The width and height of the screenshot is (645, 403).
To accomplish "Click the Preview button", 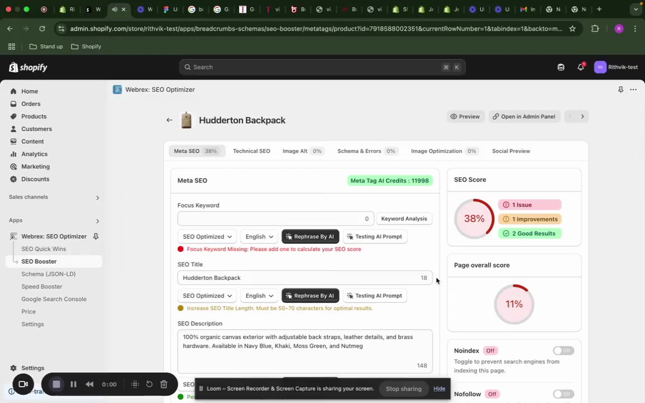I will [466, 116].
